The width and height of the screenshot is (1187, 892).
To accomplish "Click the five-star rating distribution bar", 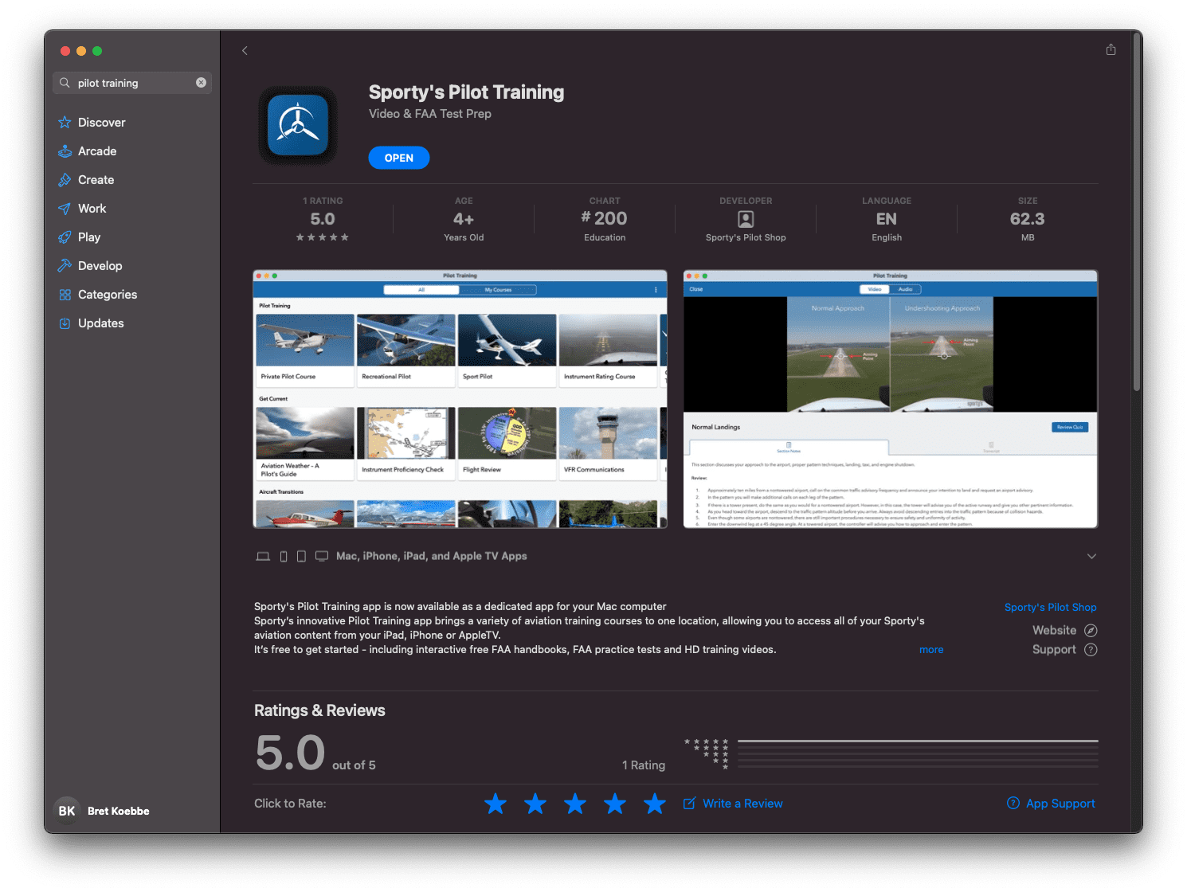I will 918,741.
